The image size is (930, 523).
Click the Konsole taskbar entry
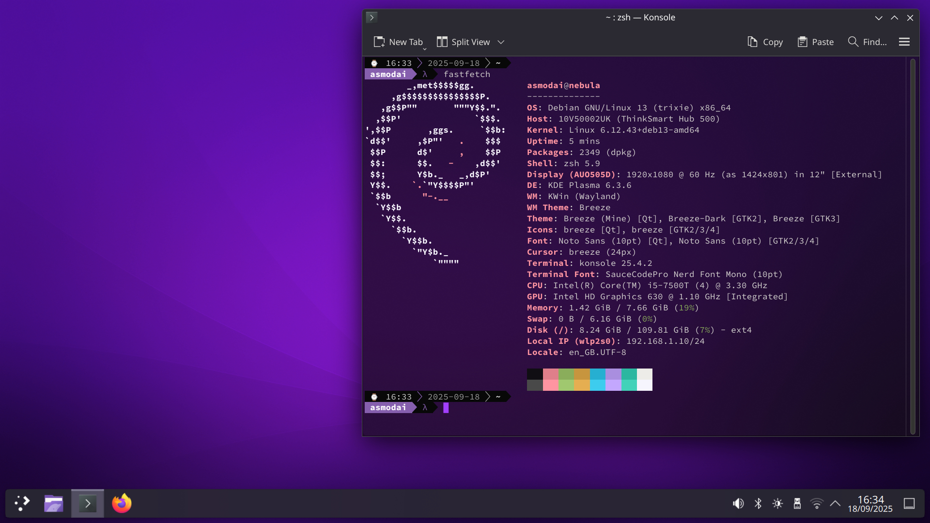coord(88,503)
